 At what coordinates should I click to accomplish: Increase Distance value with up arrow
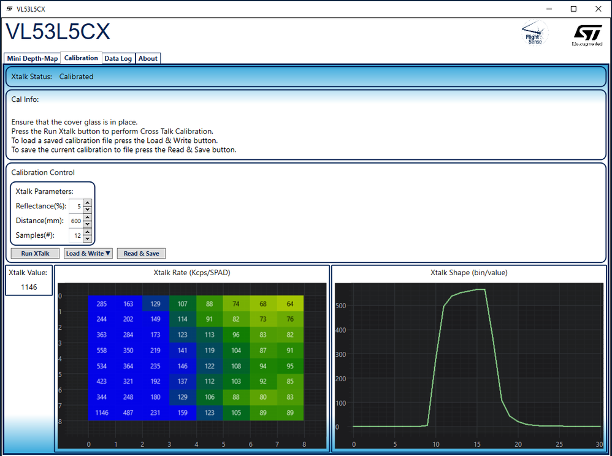pyautogui.click(x=88, y=217)
